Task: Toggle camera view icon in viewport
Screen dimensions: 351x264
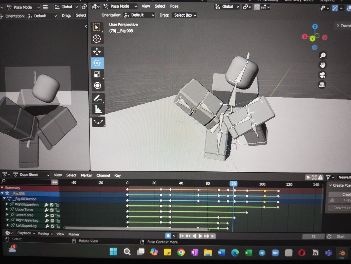Action: tap(322, 74)
